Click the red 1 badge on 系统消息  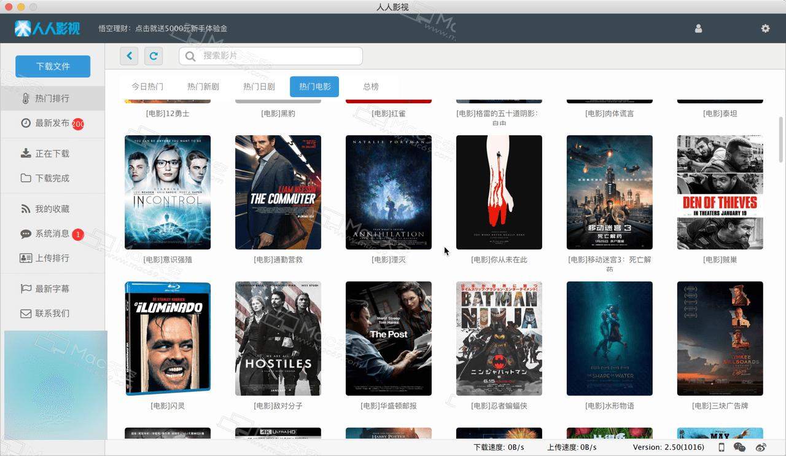coord(77,234)
